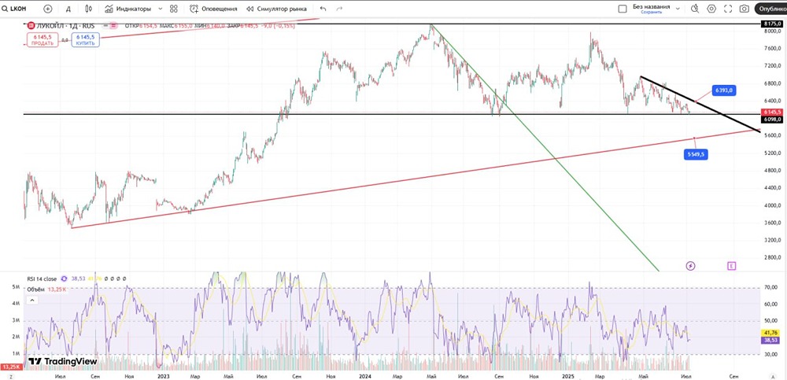Collapse the indicator legend arrow
Screen dimensions: 787x380
[32, 301]
